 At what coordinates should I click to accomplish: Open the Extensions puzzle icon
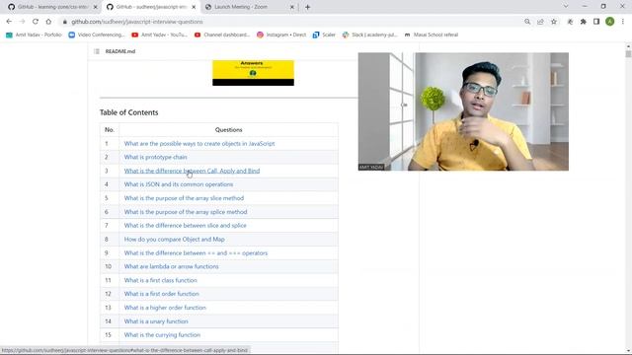pyautogui.click(x=584, y=22)
